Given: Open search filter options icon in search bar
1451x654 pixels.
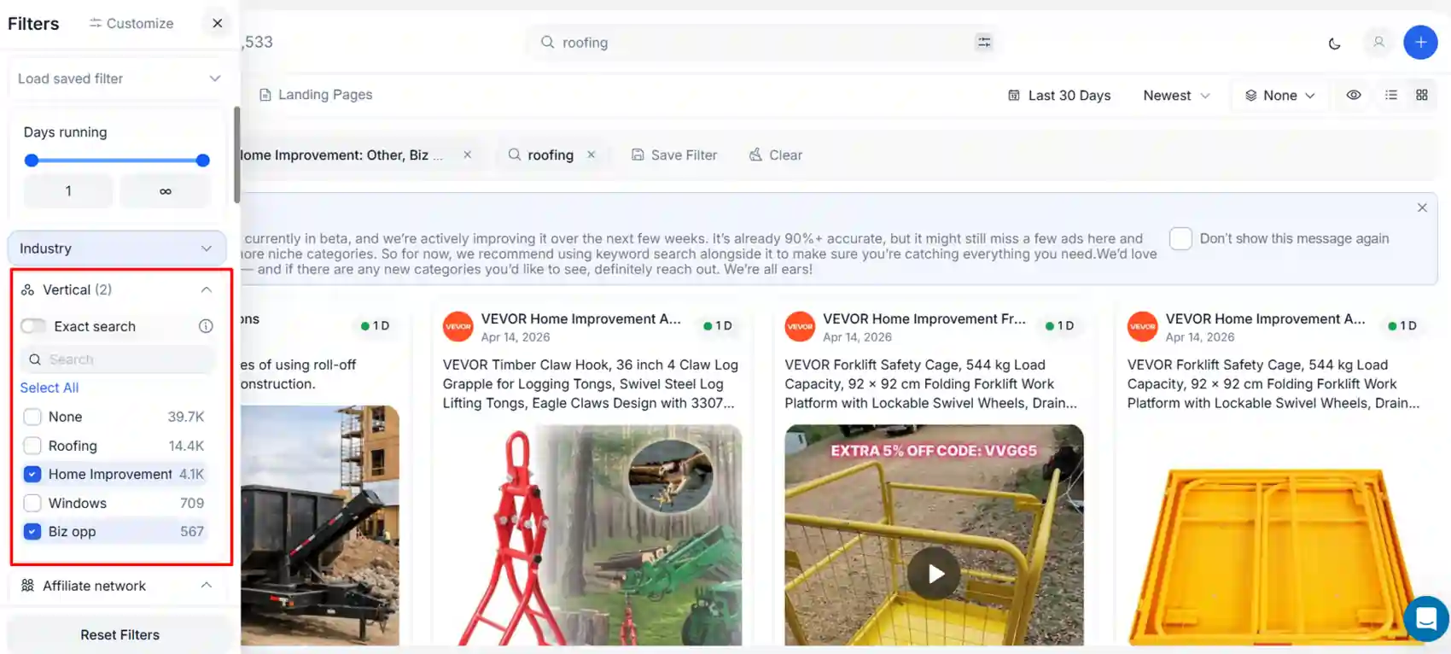Looking at the screenshot, I should pyautogui.click(x=984, y=42).
